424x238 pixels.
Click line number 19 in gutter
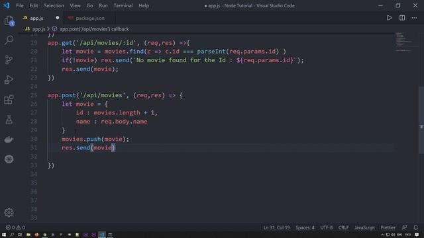tap(34, 42)
